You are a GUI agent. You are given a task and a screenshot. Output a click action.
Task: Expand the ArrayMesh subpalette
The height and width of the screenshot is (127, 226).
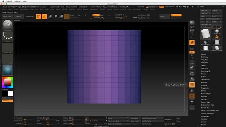pos(205,60)
